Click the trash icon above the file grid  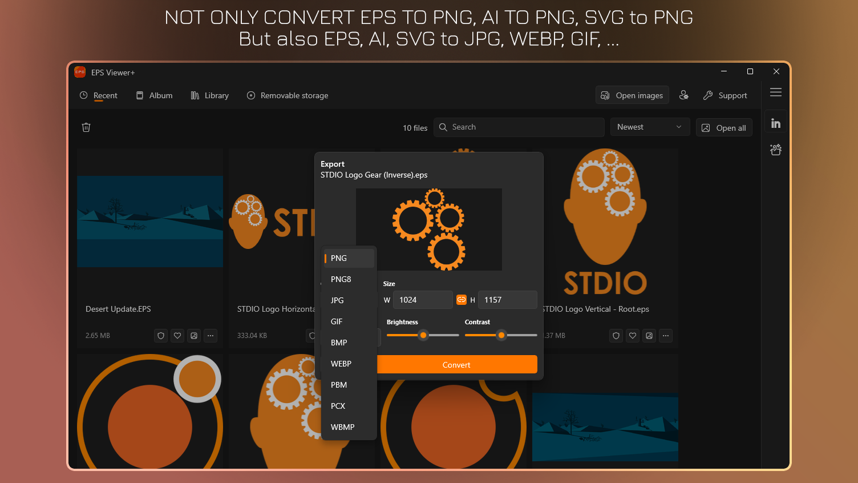86,127
